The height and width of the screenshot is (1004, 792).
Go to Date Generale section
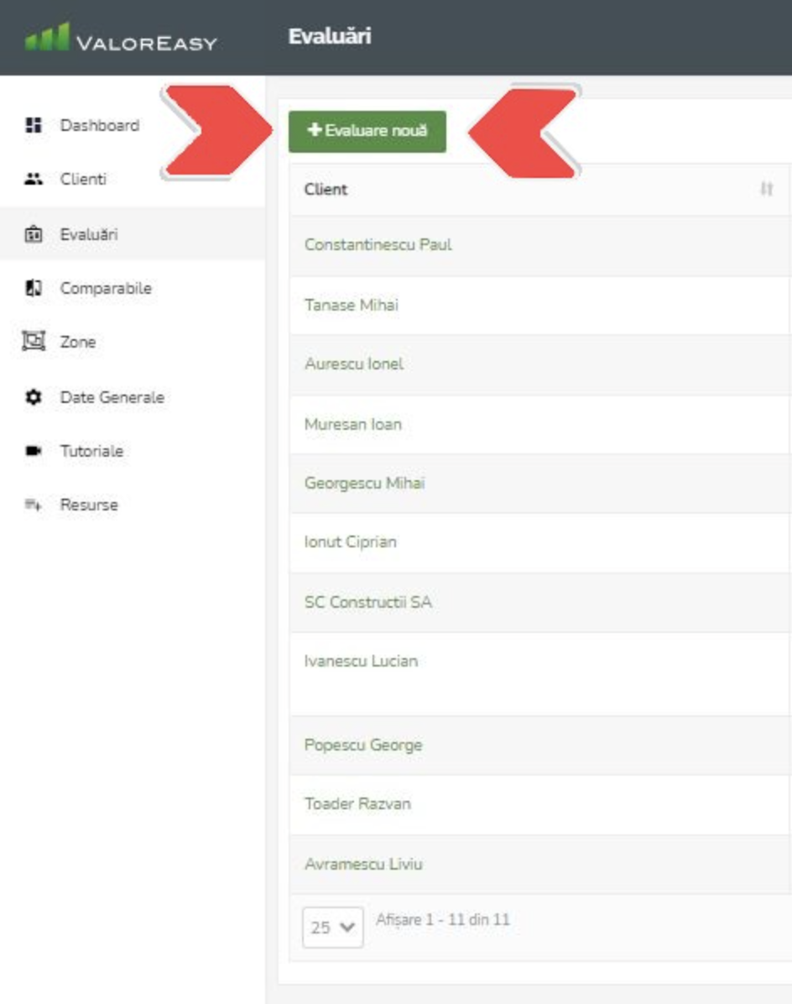112,397
